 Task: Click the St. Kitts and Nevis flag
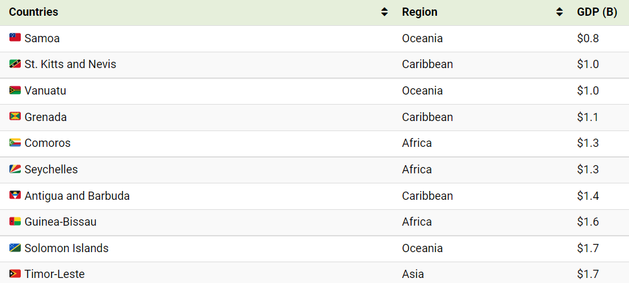tap(15, 64)
